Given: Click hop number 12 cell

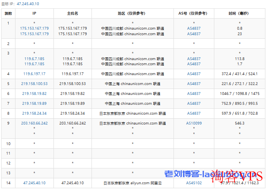Looking at the screenshot, I should (8, 163).
